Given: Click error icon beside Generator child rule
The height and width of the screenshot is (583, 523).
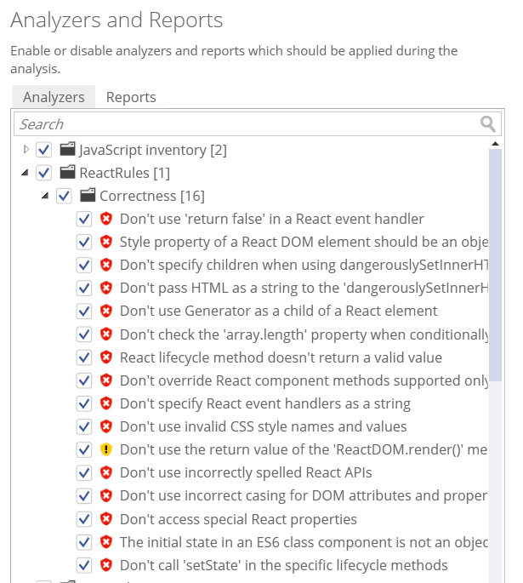Looking at the screenshot, I should pyautogui.click(x=106, y=311).
